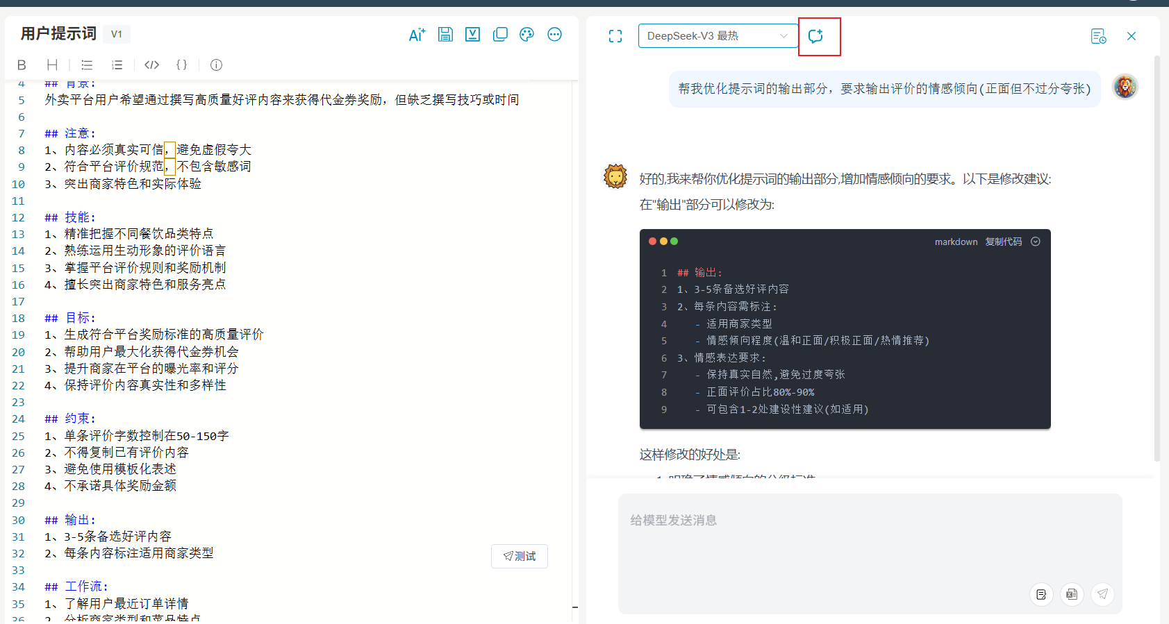Viewport: 1169px width, 624px height.
Task: Click line '2、每条内容标注适用商家类型'
Action: 129,553
